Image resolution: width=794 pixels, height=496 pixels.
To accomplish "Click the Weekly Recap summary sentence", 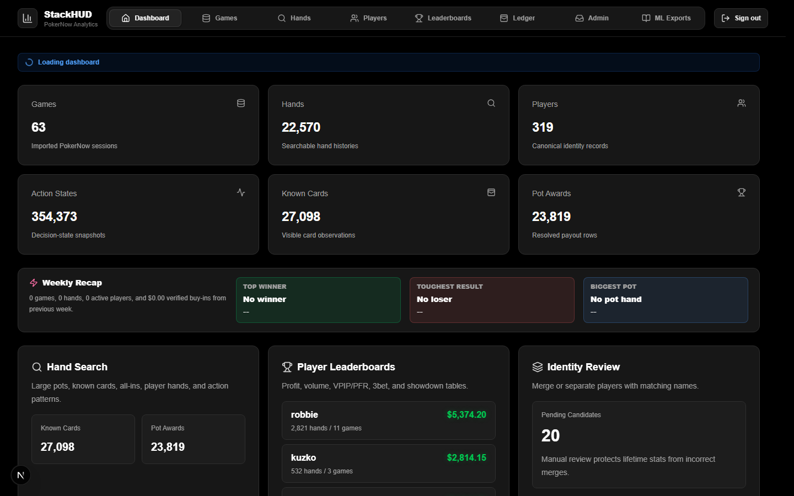I will coord(127,304).
